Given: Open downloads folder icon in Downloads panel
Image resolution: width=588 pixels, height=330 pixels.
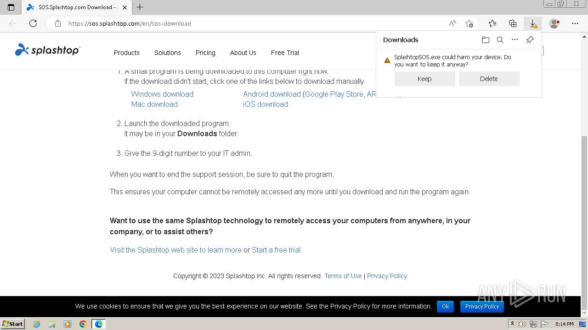Looking at the screenshot, I should [x=486, y=40].
